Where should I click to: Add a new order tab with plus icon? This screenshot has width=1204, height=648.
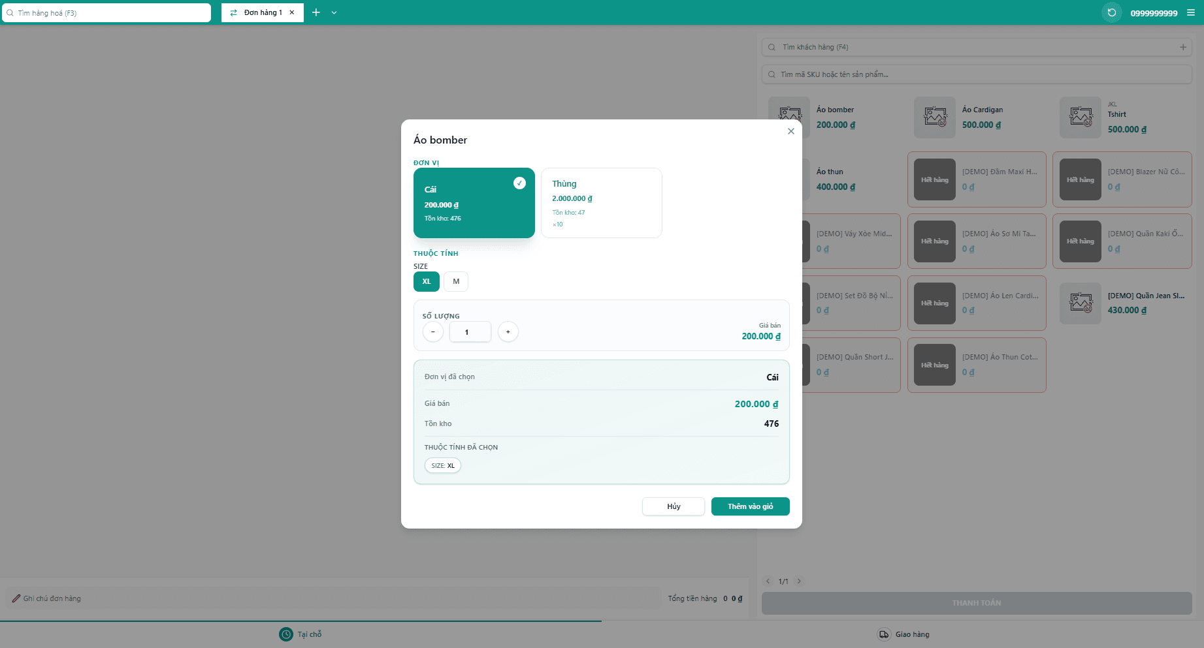click(316, 12)
